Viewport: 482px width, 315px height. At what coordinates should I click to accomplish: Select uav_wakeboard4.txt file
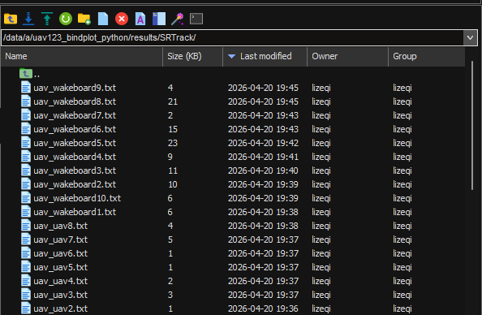[75, 157]
